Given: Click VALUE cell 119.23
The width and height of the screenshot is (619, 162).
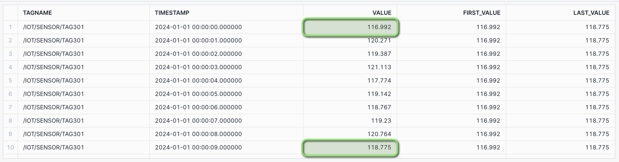Looking at the screenshot, I should [x=350, y=120].
